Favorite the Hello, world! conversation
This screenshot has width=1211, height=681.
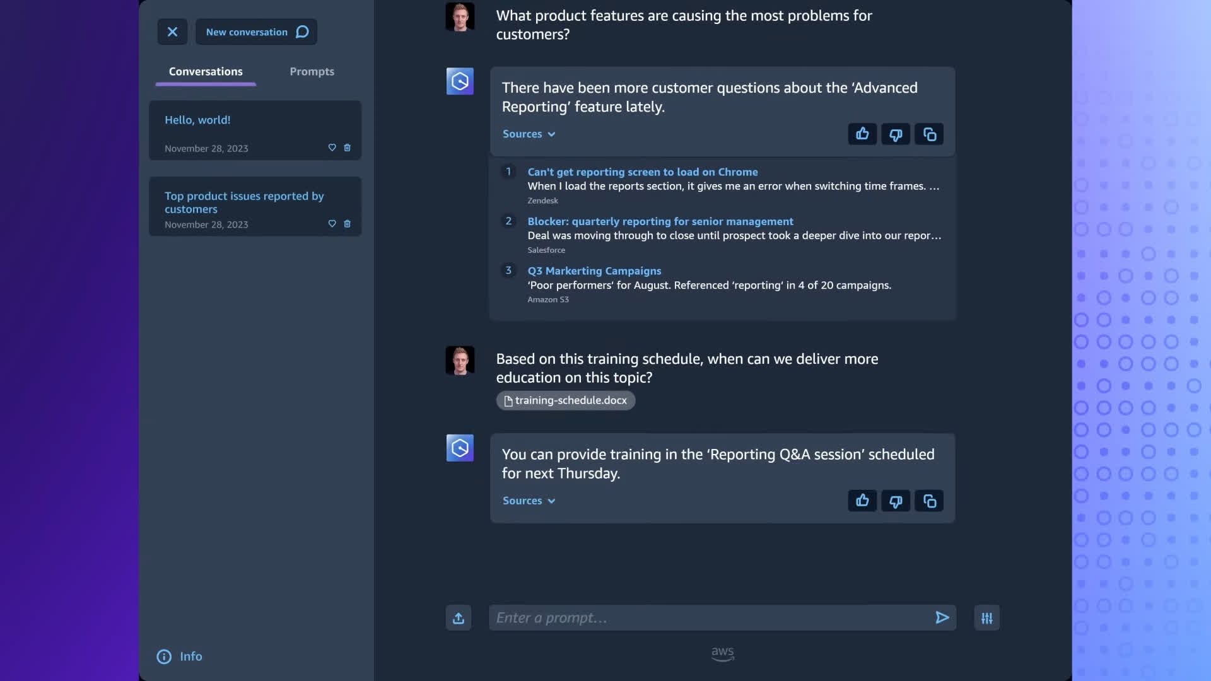pos(332,148)
